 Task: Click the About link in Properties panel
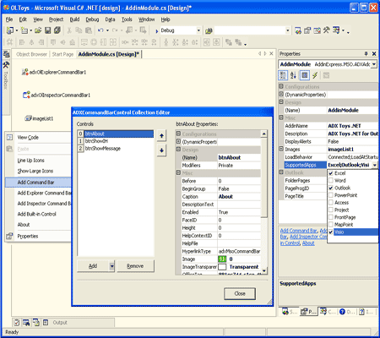click(308, 243)
